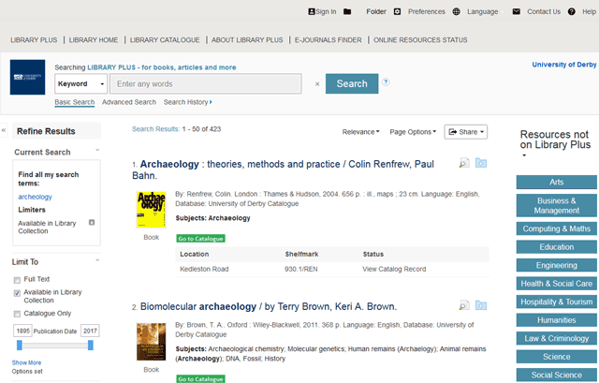This screenshot has height=383, width=599.
Task: Remove the Available in Library Collection limiter
Action: point(92,223)
